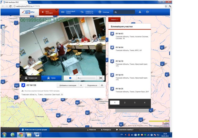
Task: Click the user profile icon in header
Action: click(140, 12)
